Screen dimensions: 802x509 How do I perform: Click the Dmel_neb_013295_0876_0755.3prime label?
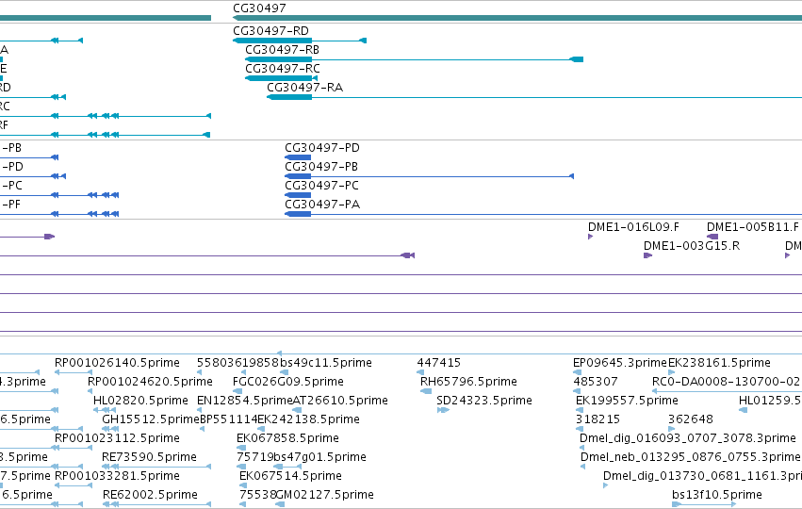pyautogui.click(x=691, y=457)
